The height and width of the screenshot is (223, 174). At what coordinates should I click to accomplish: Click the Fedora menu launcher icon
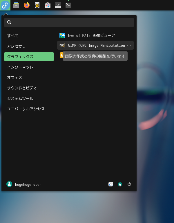5,5
